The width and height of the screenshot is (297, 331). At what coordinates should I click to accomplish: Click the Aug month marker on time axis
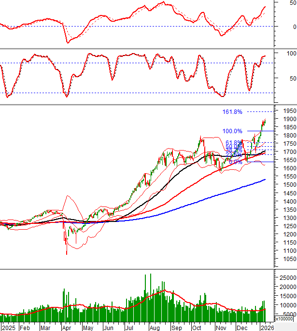click(154, 327)
